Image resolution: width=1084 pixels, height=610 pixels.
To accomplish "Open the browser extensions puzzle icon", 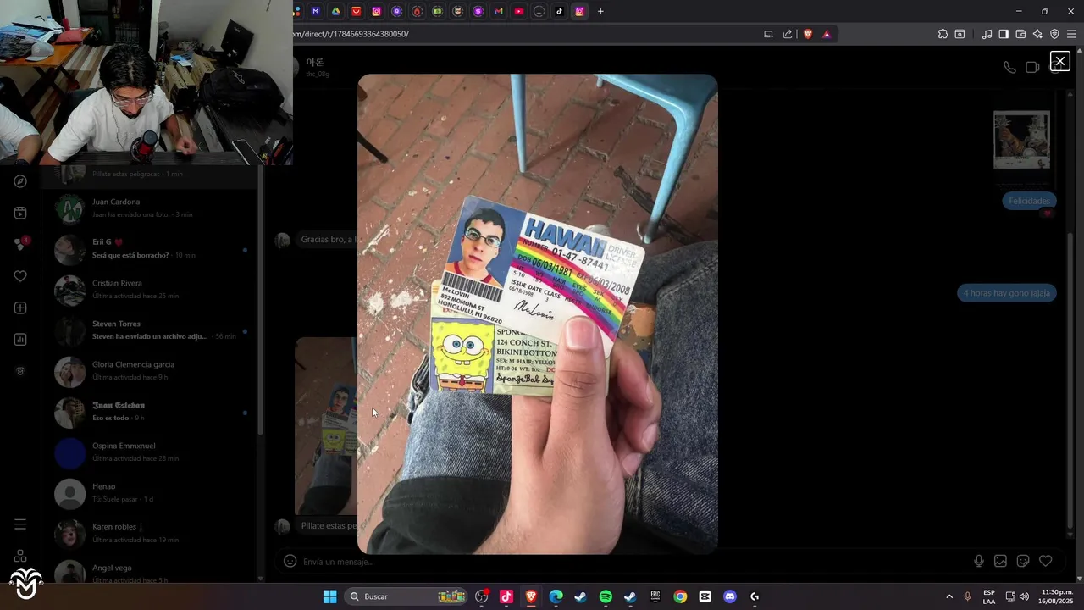I will [x=943, y=34].
